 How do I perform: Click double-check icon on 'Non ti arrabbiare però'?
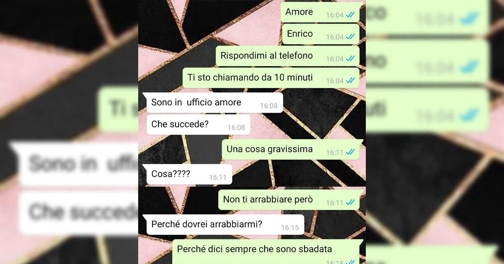pyautogui.click(x=350, y=202)
